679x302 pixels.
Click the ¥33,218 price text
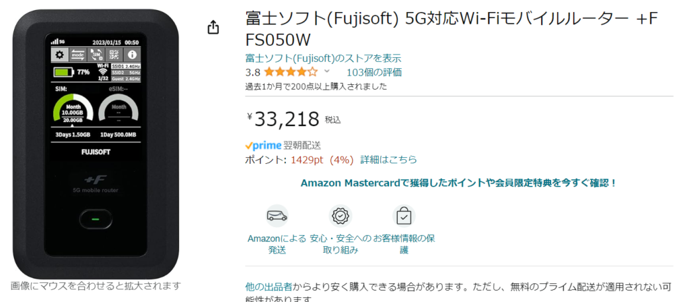click(283, 119)
